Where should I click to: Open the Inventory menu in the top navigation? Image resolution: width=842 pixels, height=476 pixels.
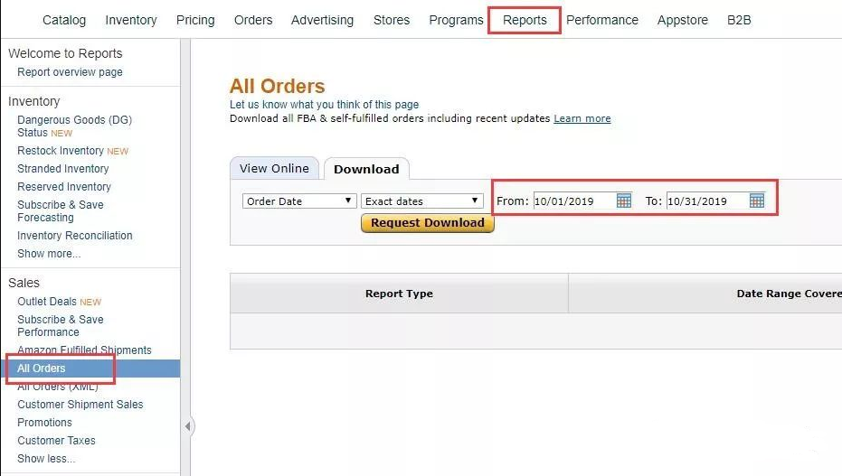[x=131, y=21]
